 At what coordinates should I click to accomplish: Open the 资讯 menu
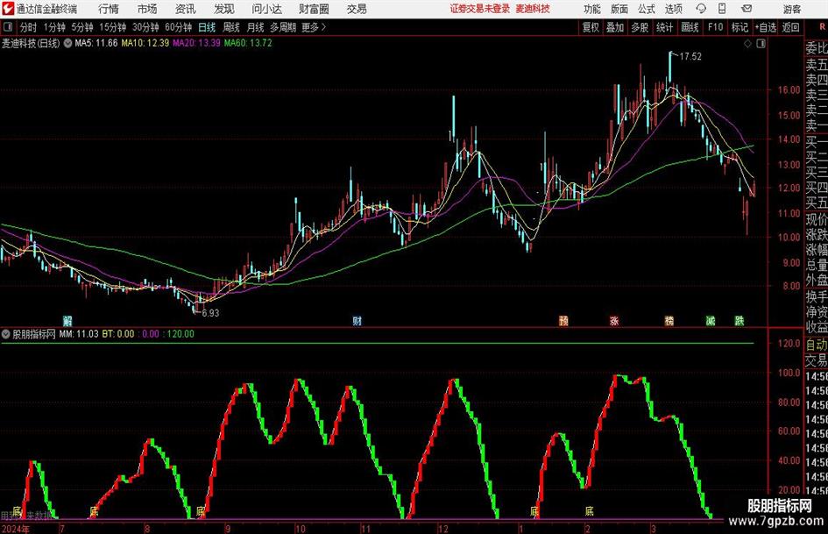(x=186, y=9)
